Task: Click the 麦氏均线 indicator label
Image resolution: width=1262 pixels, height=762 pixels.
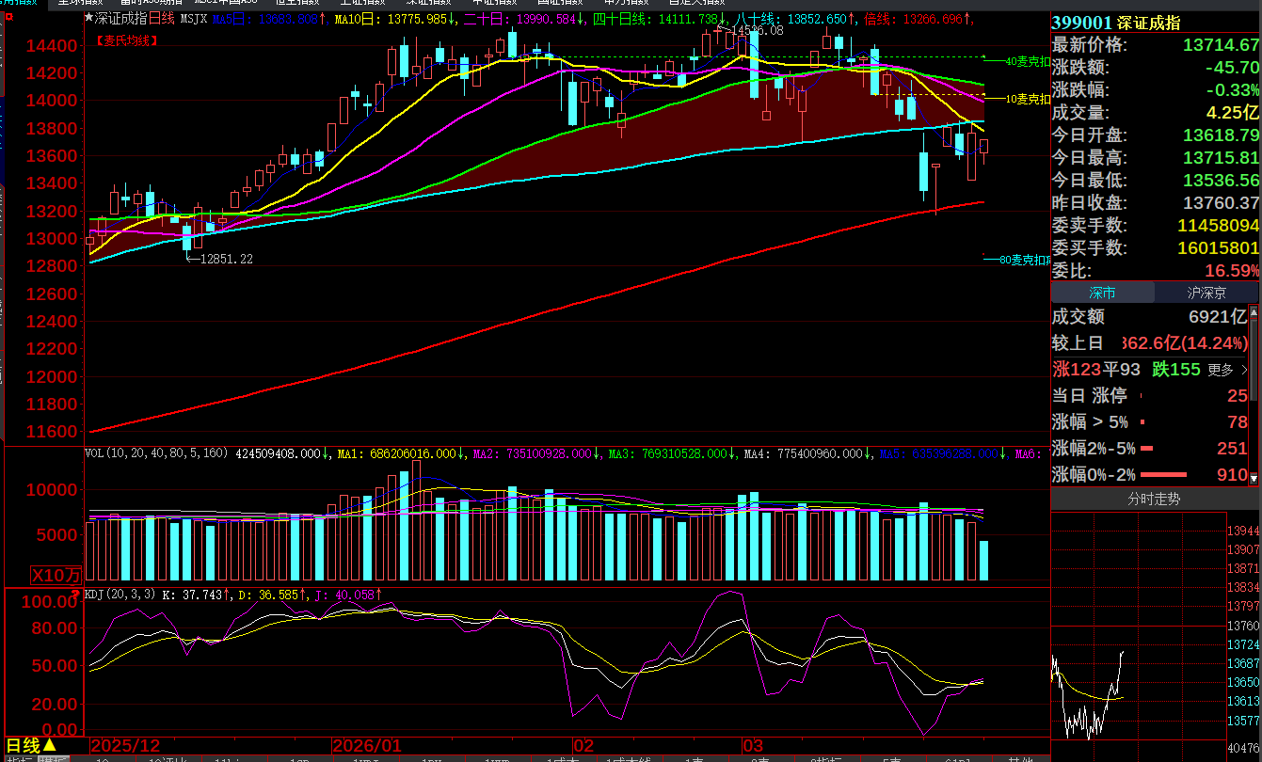Action: (x=127, y=40)
